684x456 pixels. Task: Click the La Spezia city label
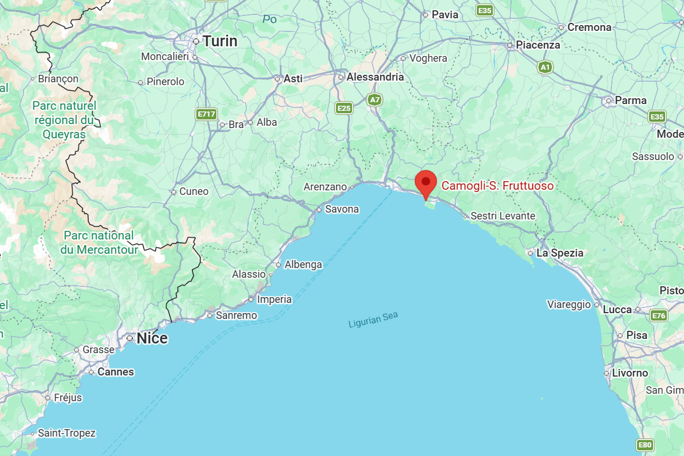click(x=560, y=253)
